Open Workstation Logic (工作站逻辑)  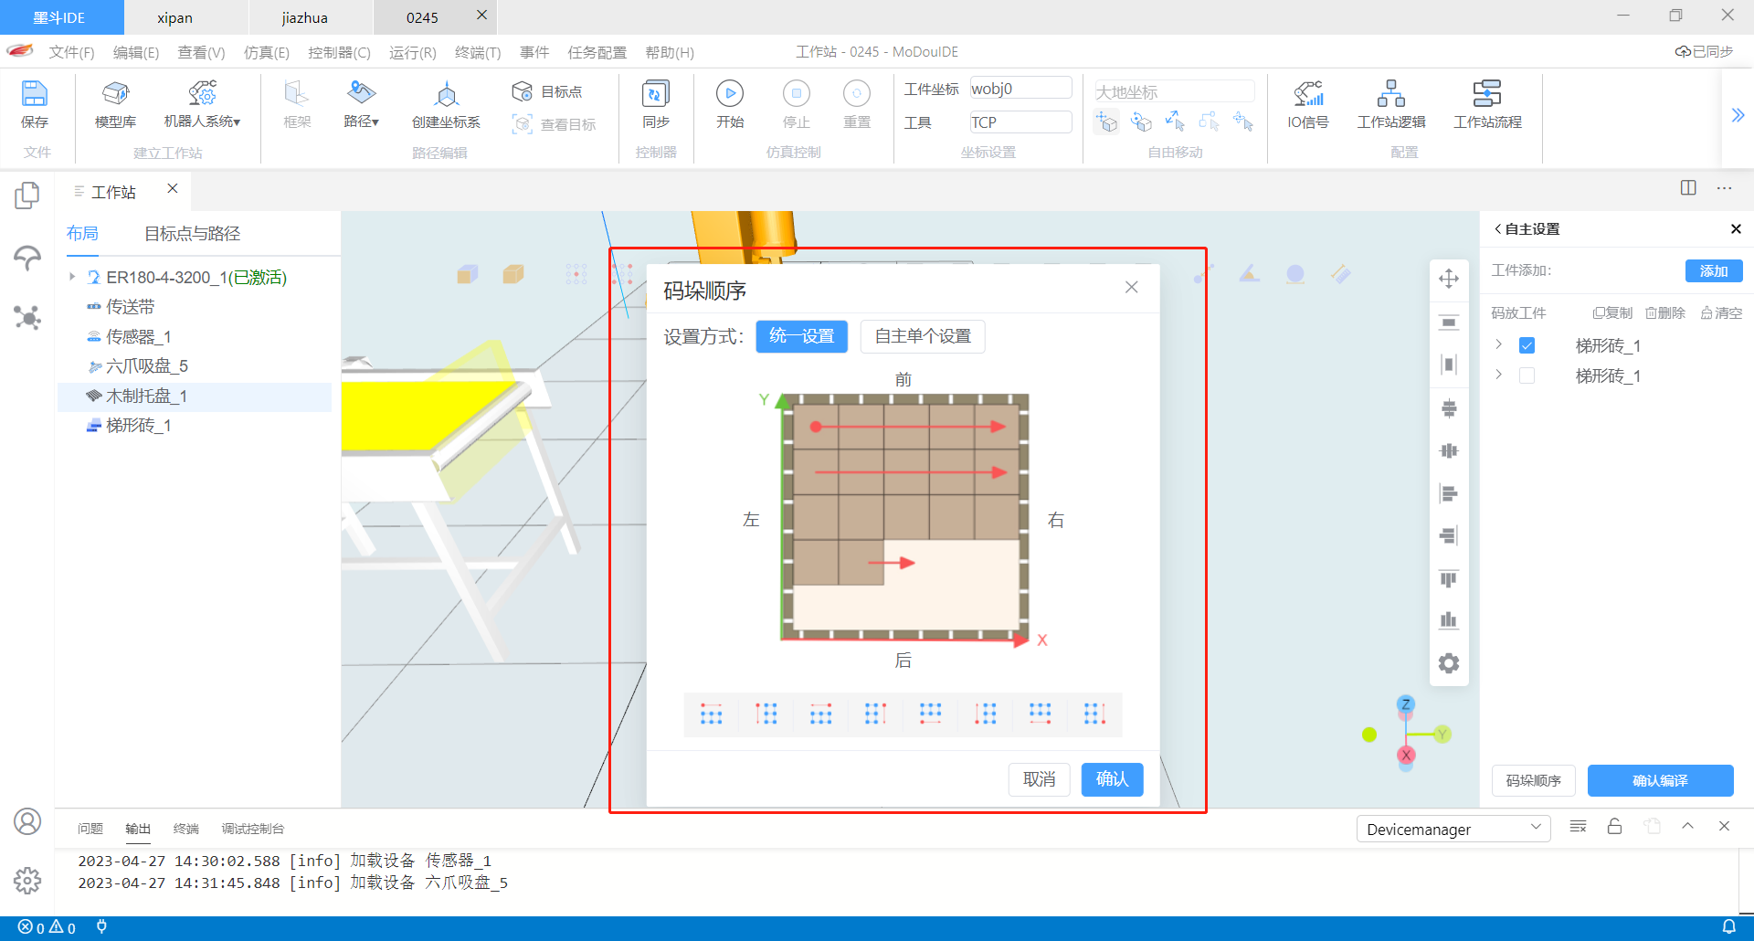(1390, 94)
